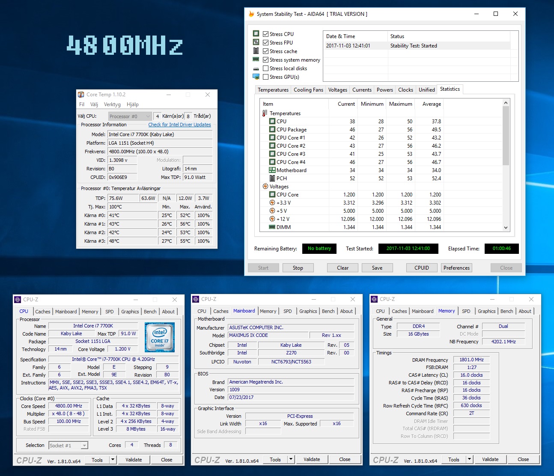The image size is (554, 476).
Task: Click the AIDA64 flame icon in title bar
Action: tap(251, 14)
